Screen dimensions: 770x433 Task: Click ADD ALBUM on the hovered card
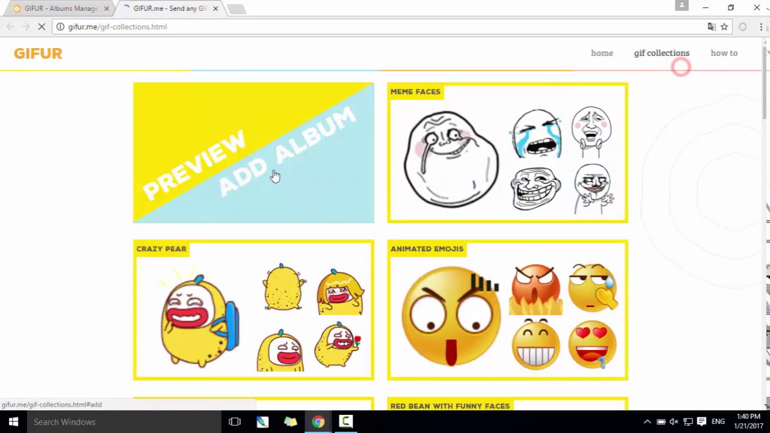coord(286,150)
